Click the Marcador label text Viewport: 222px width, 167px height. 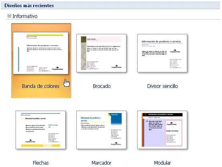(101, 163)
